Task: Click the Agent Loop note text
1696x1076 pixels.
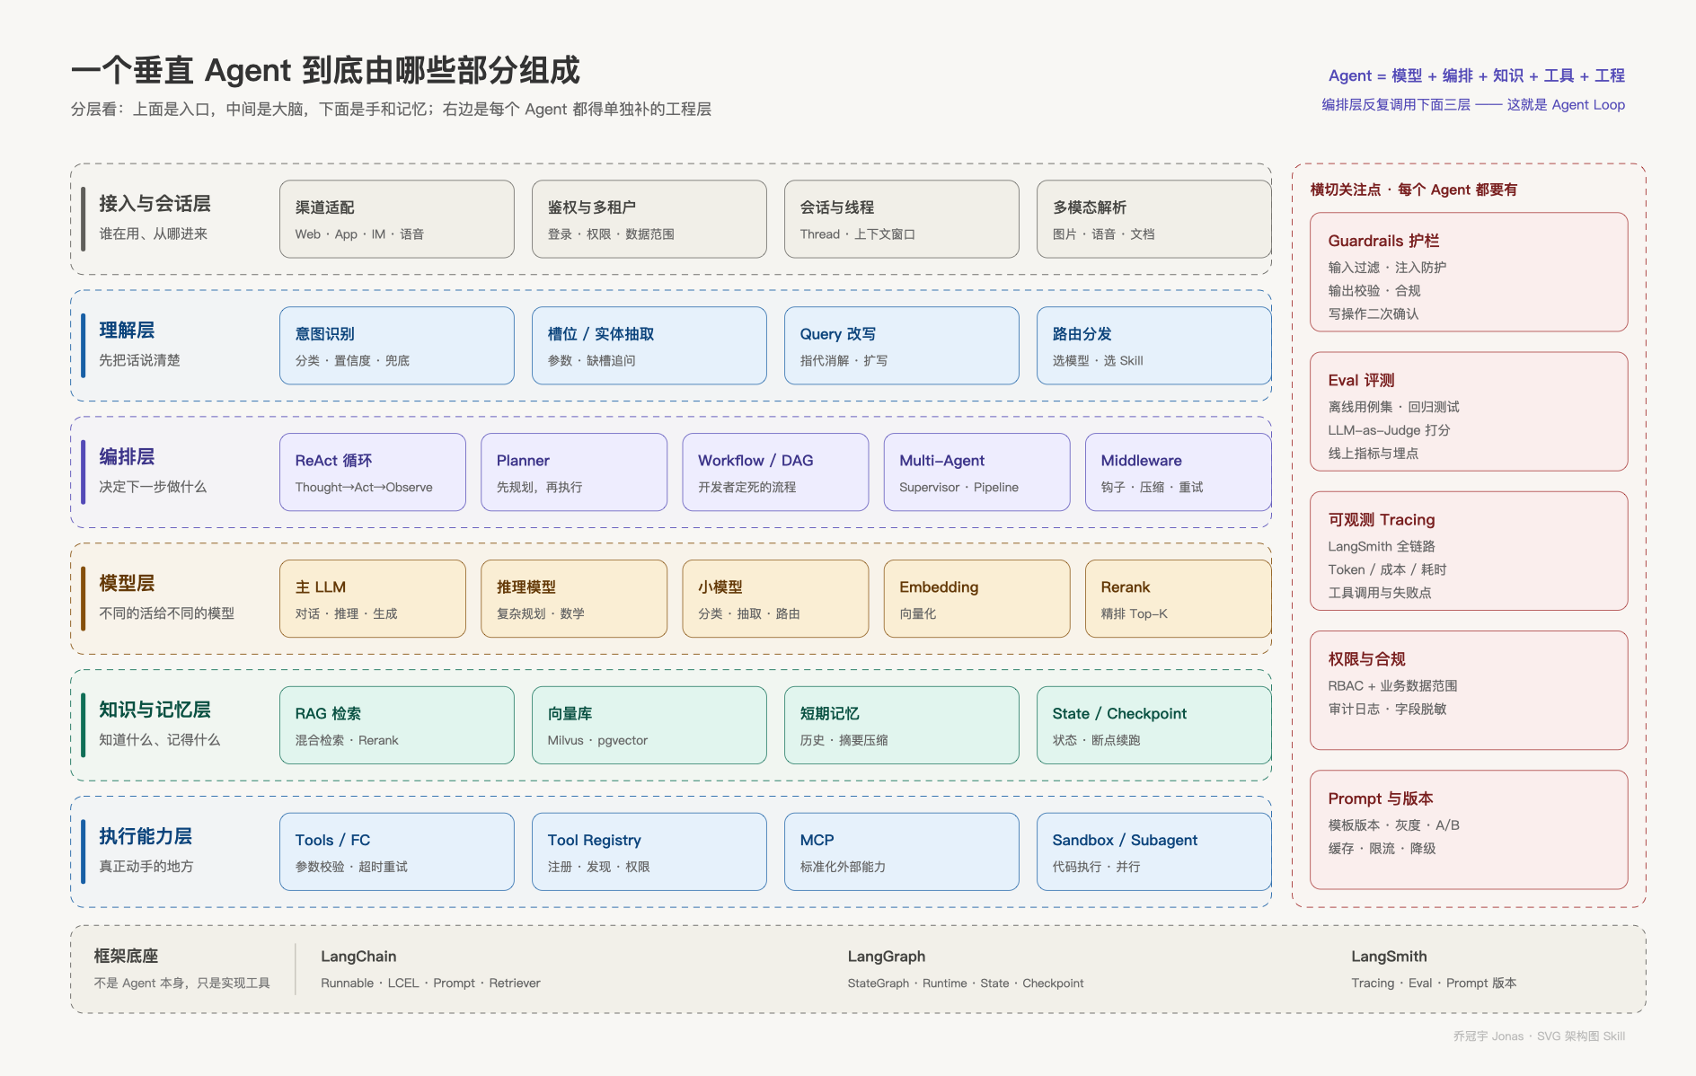Action: coord(1473,105)
